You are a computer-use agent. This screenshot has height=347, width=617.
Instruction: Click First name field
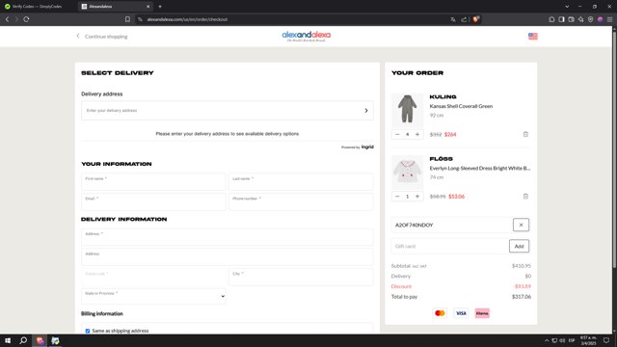tap(153, 181)
